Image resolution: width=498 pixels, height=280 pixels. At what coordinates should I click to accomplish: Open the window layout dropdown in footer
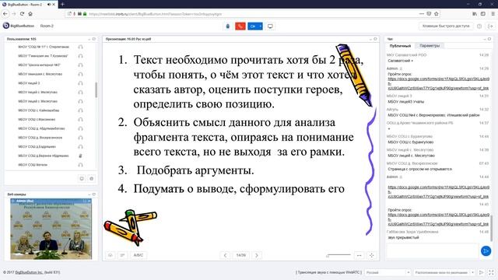click(x=444, y=272)
